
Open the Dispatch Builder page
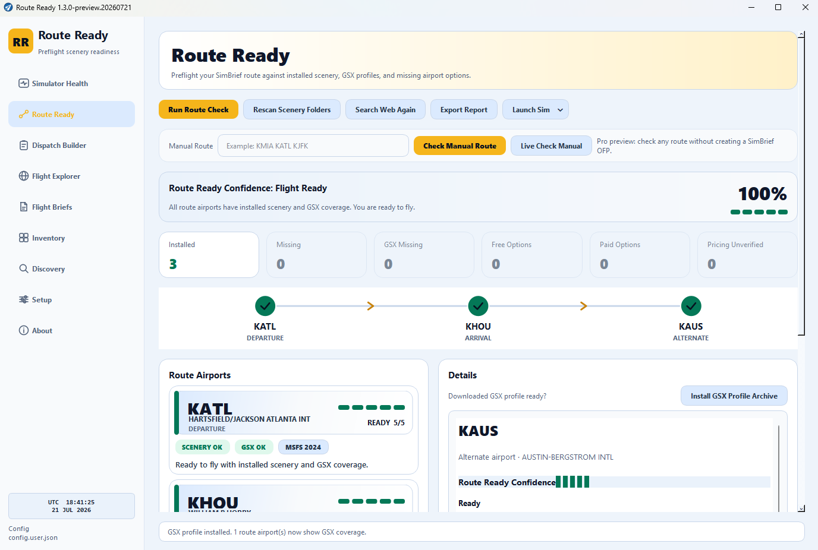71,145
